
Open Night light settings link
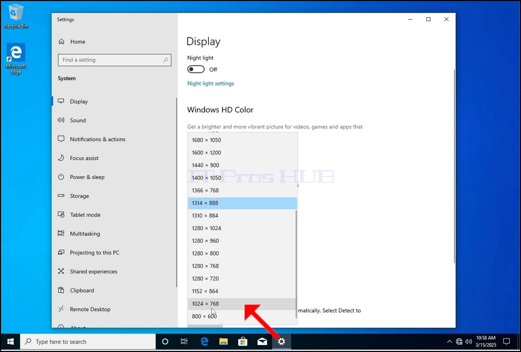[x=211, y=83]
